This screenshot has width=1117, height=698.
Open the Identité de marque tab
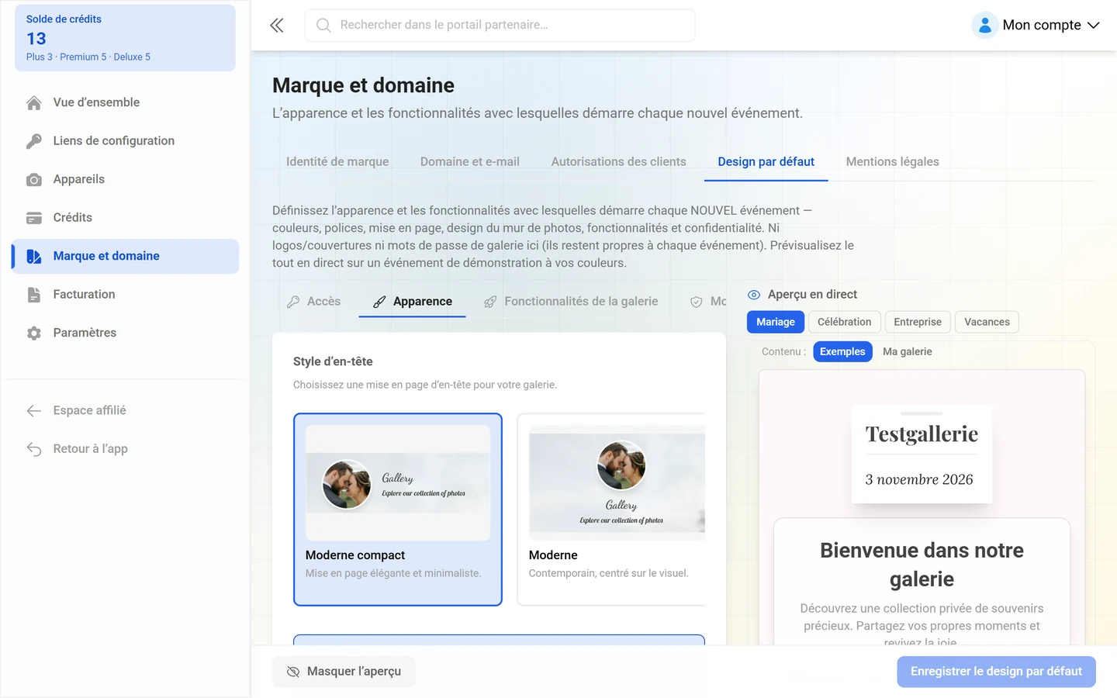click(x=337, y=161)
